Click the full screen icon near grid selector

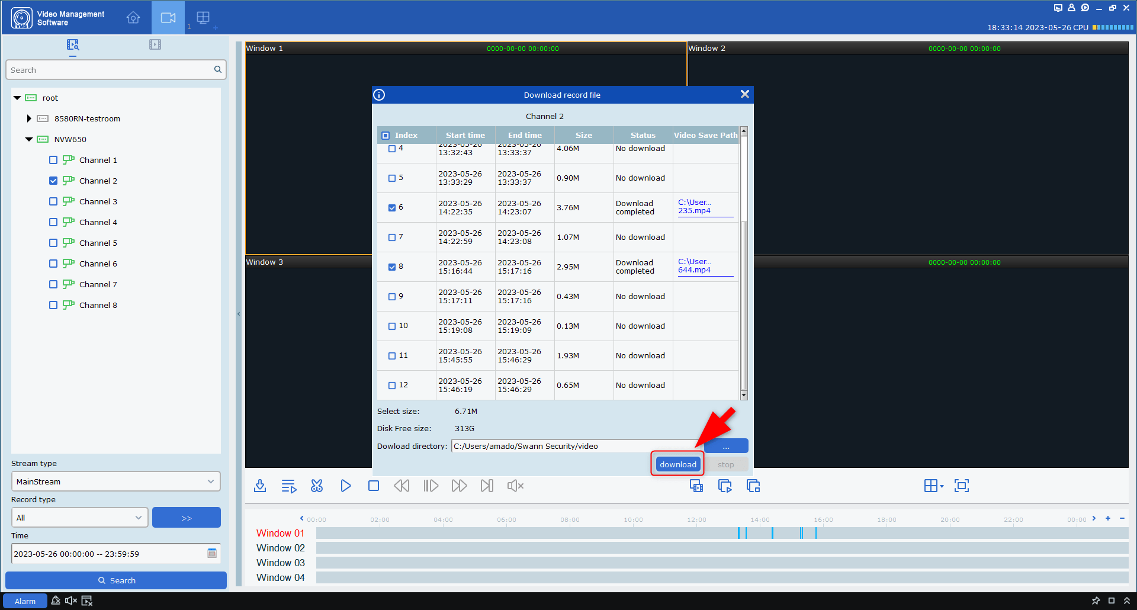pyautogui.click(x=961, y=486)
